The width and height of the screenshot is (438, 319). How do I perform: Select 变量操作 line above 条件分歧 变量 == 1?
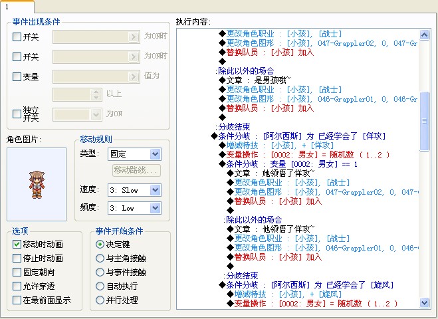point(304,155)
